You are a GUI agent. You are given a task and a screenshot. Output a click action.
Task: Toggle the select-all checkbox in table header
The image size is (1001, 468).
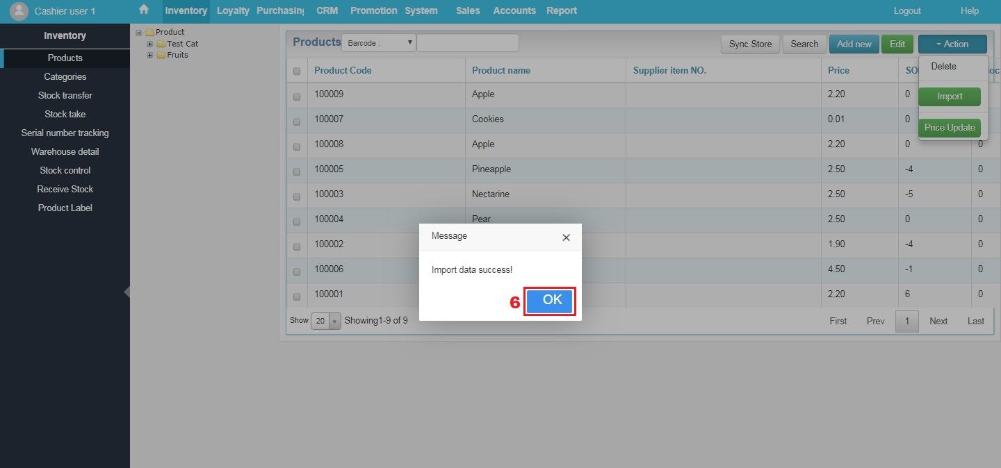coord(297,70)
